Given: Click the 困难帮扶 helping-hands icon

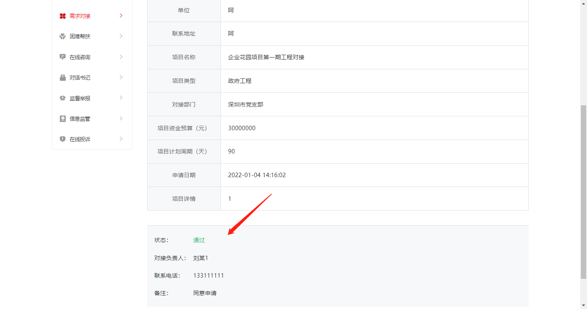Looking at the screenshot, I should coord(62,36).
